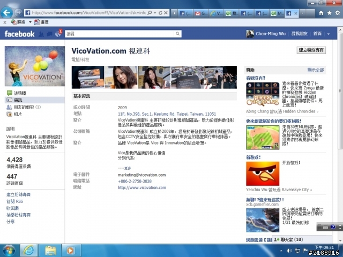Select the Info item in sidebar
This screenshot has height=257, width=343.
34,100
